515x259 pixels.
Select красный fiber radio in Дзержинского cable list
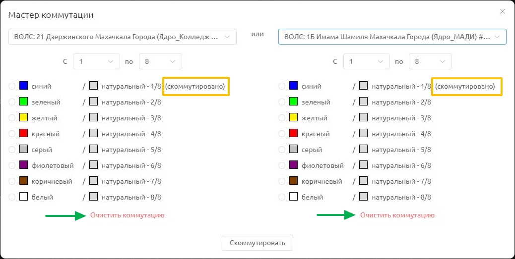pyautogui.click(x=12, y=134)
